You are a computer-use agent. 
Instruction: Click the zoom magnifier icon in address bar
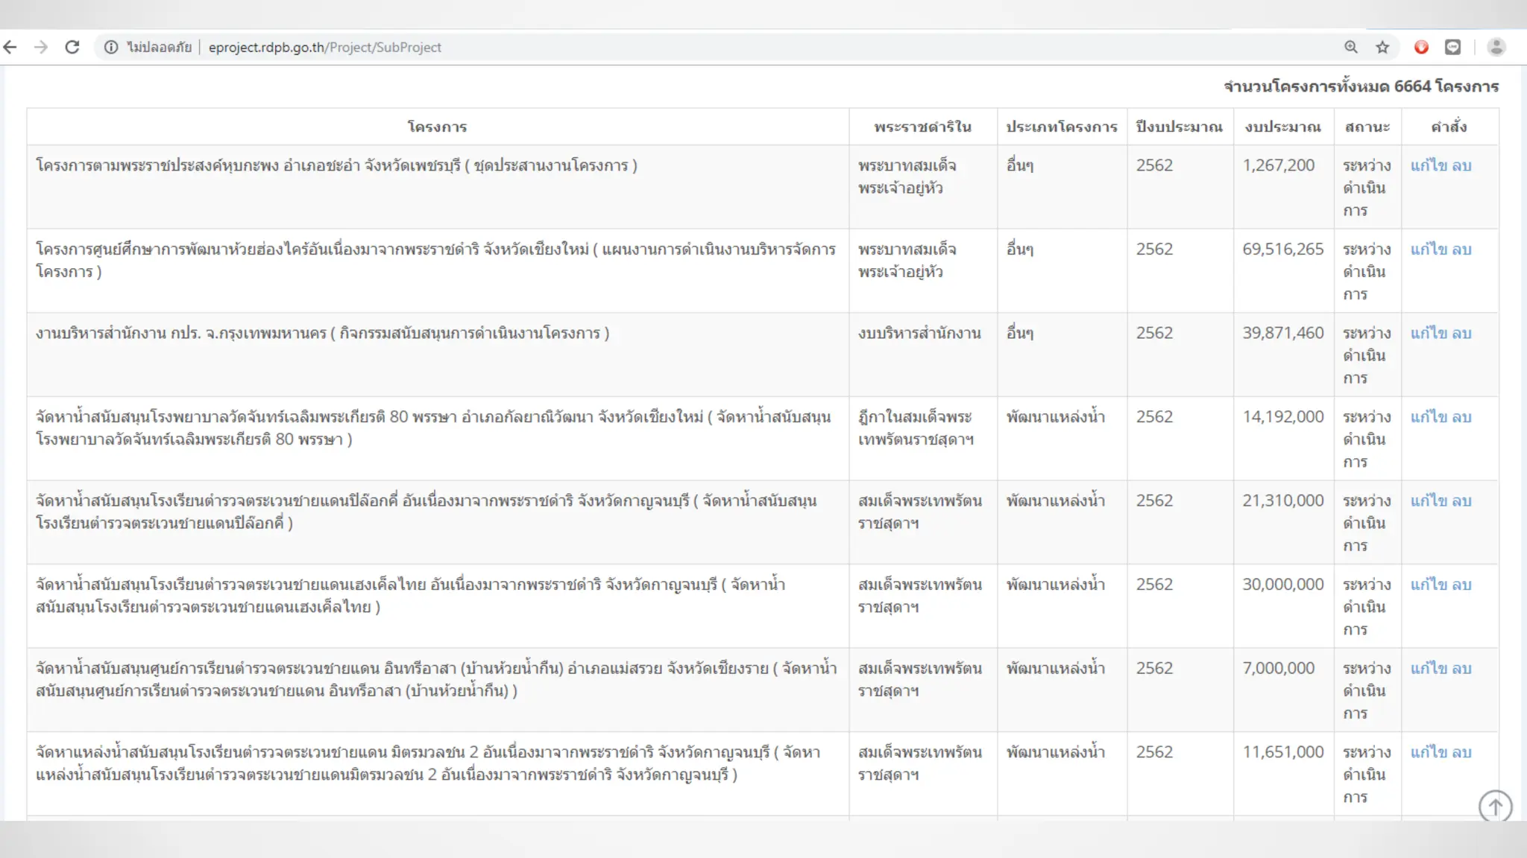1351,47
